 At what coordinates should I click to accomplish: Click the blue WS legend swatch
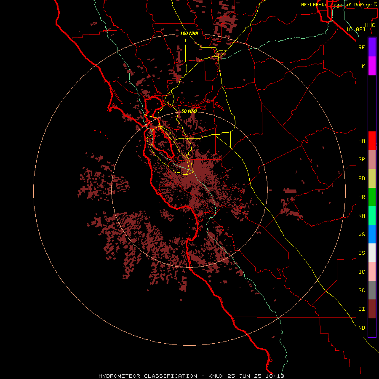click(372, 234)
